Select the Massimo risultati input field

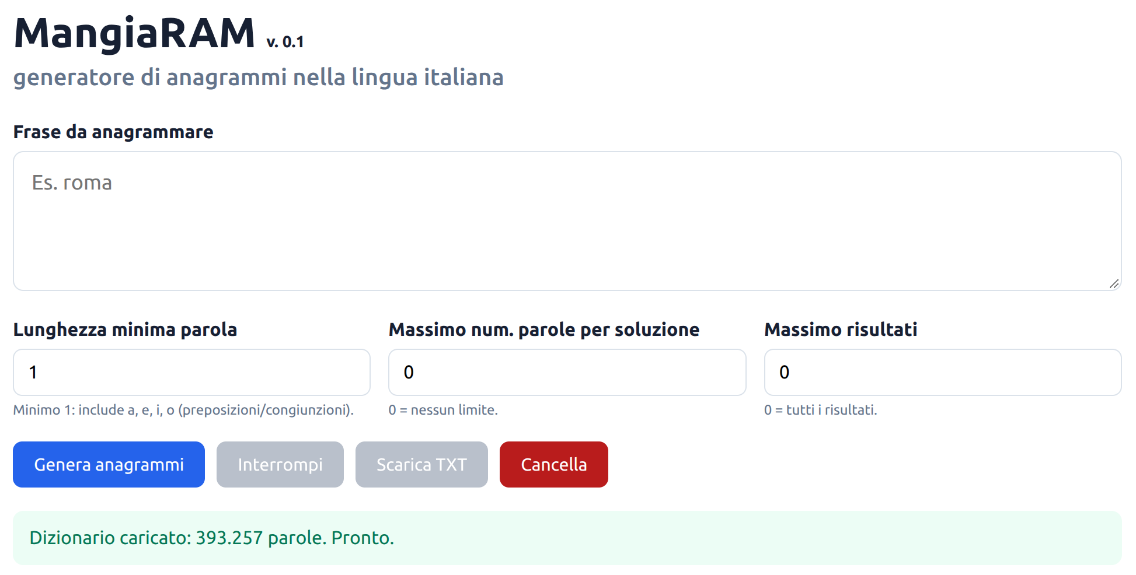943,372
